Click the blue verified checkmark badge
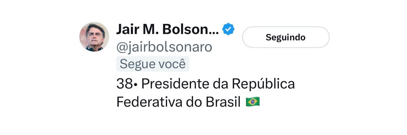This screenshot has width=407, height=135. [x=229, y=30]
